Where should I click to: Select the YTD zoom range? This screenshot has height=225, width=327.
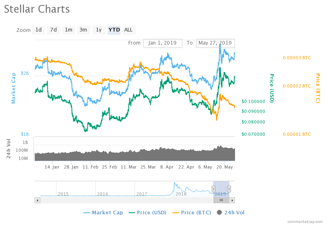pos(114,30)
